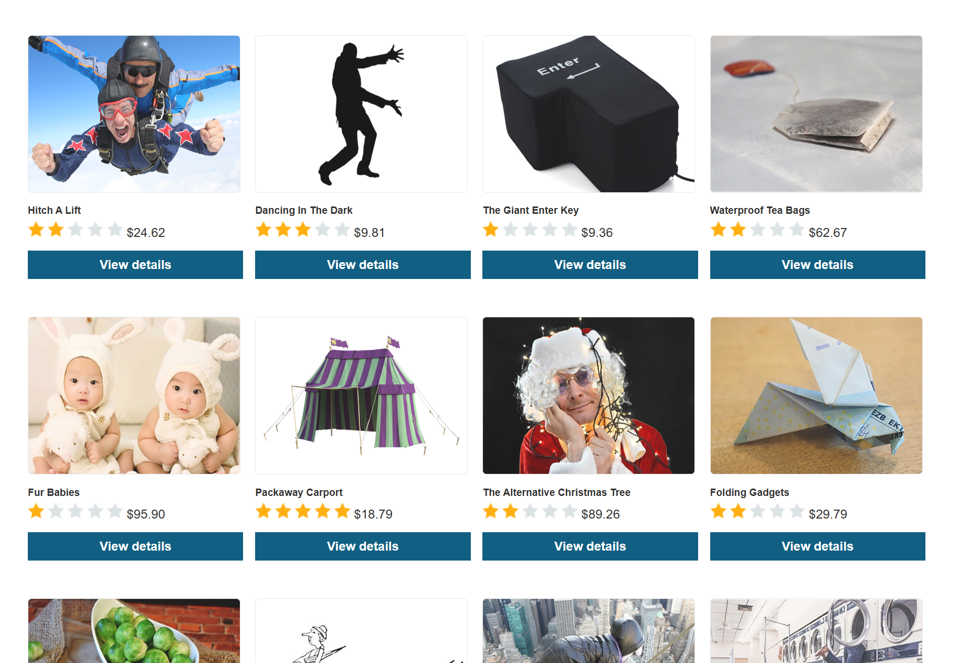The height and width of the screenshot is (663, 980).
Task: Click the first star under Fur Babies
Action: [36, 511]
